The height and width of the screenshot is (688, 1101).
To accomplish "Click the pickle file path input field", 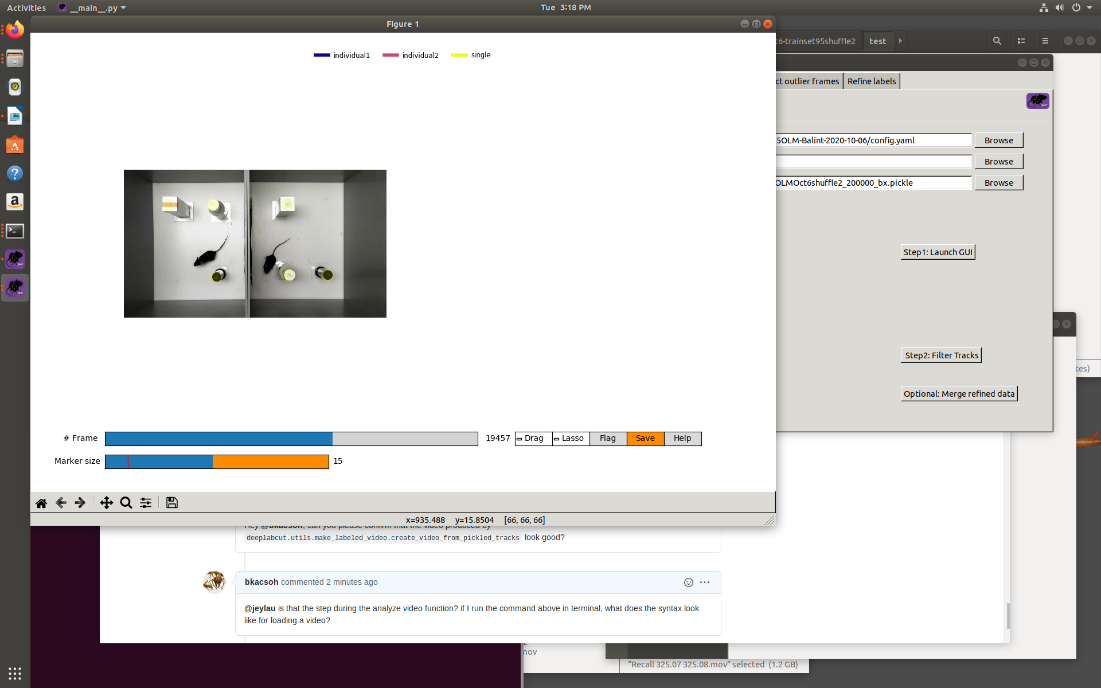I will pos(873,183).
